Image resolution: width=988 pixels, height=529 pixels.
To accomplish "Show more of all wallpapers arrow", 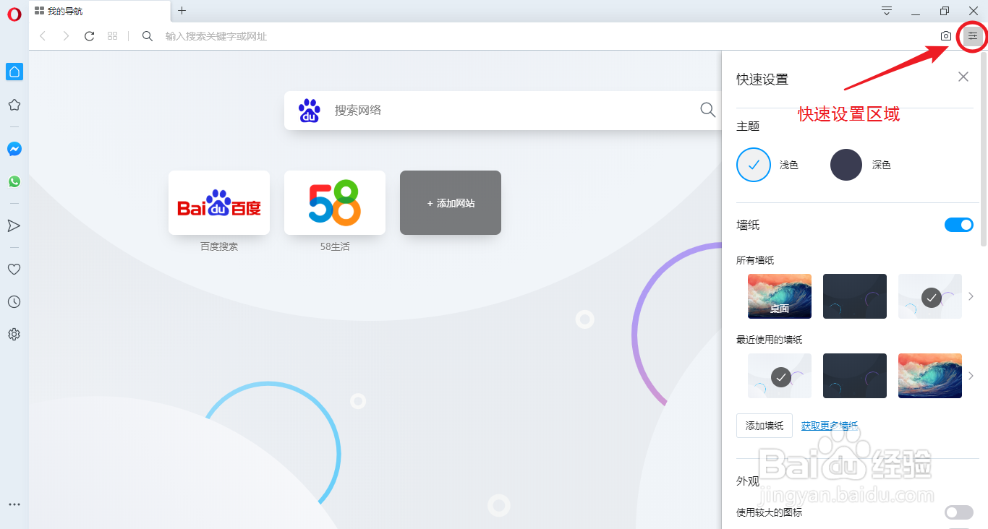I will 971,296.
